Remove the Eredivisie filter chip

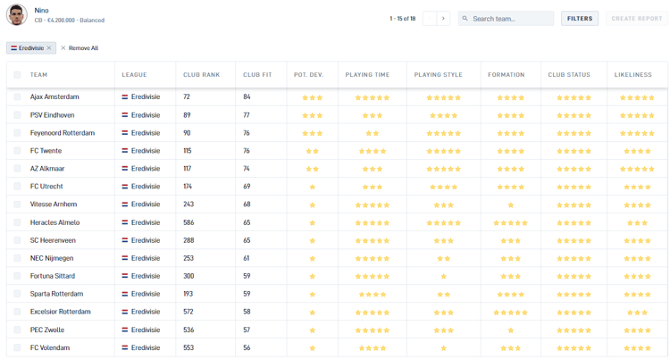pos(49,48)
